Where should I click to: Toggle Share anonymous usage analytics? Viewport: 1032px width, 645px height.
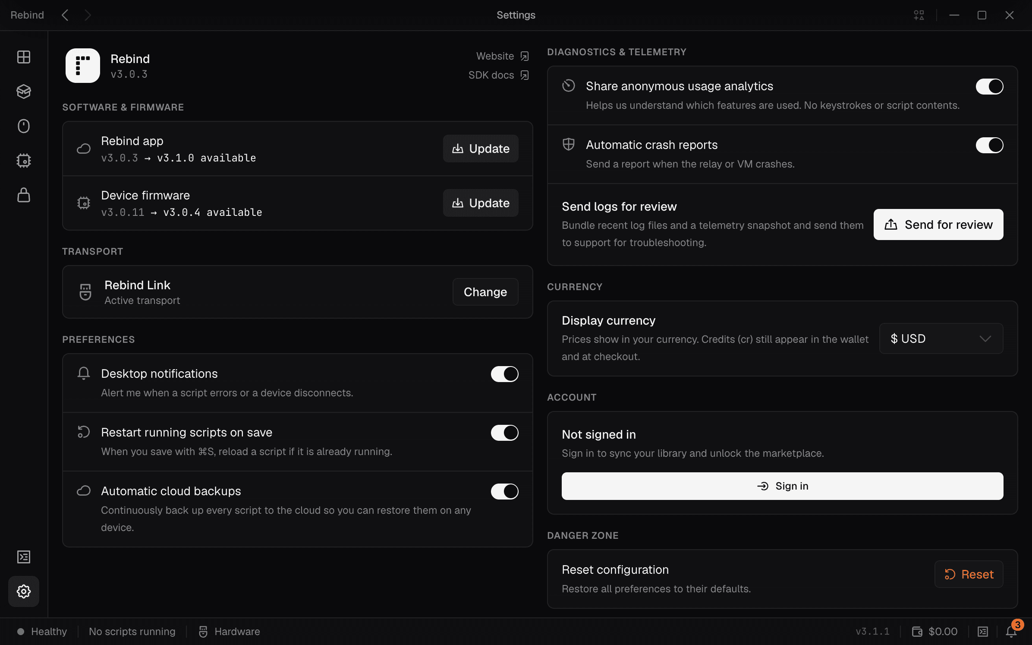tap(990, 86)
